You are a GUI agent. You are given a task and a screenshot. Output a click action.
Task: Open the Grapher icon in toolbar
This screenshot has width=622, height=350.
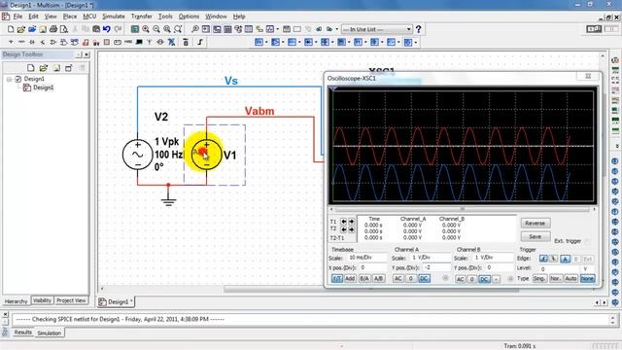tap(270, 29)
